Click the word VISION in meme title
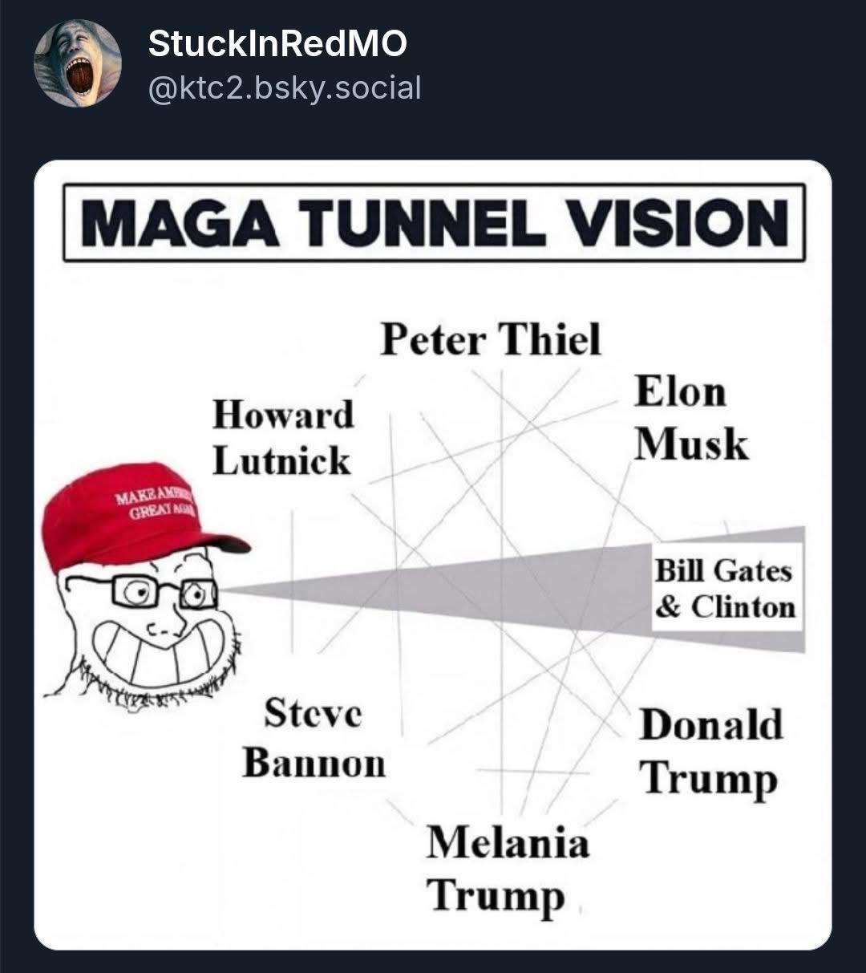Viewport: 866px width, 973px height. tap(674, 222)
